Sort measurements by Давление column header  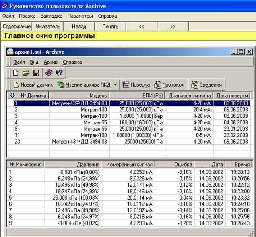tap(73, 165)
